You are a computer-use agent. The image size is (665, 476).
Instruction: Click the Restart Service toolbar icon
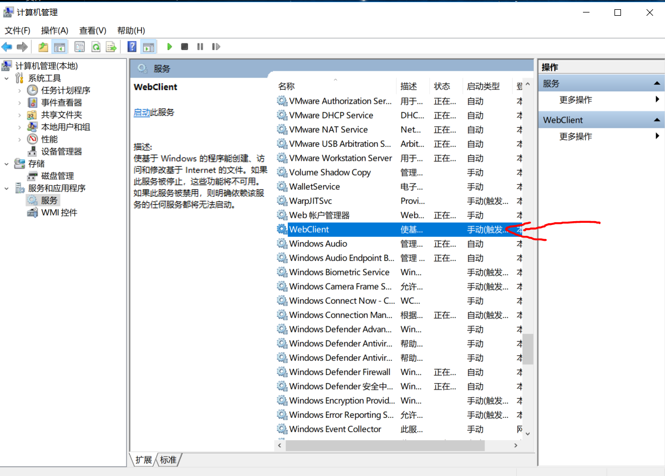point(216,47)
